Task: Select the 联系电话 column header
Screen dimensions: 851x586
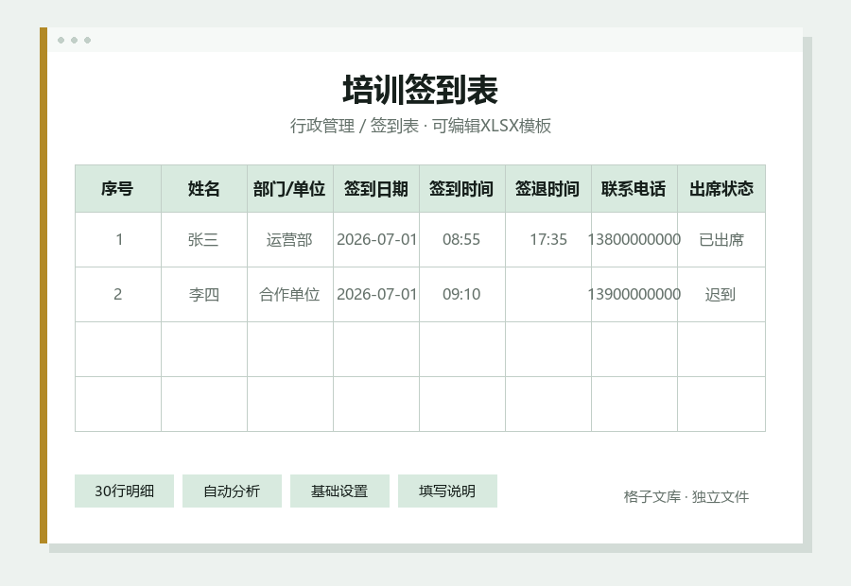Action: coord(634,189)
